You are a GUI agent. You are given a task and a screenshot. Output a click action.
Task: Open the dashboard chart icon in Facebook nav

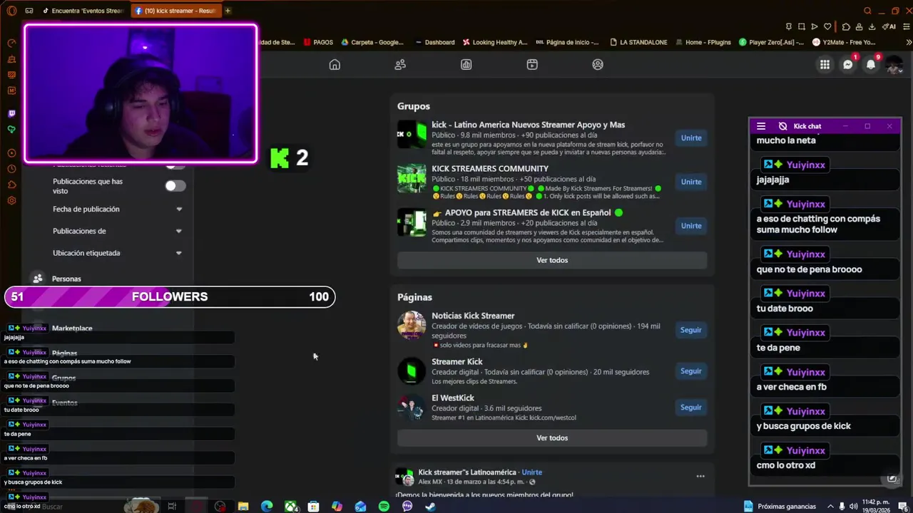(466, 64)
